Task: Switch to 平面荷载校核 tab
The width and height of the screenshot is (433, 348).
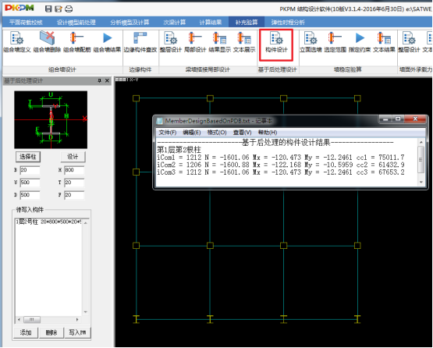Action: [26, 23]
